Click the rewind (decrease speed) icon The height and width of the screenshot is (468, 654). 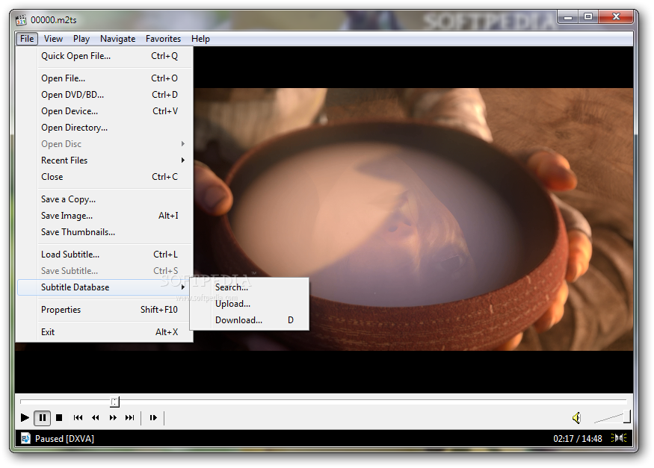click(x=96, y=418)
